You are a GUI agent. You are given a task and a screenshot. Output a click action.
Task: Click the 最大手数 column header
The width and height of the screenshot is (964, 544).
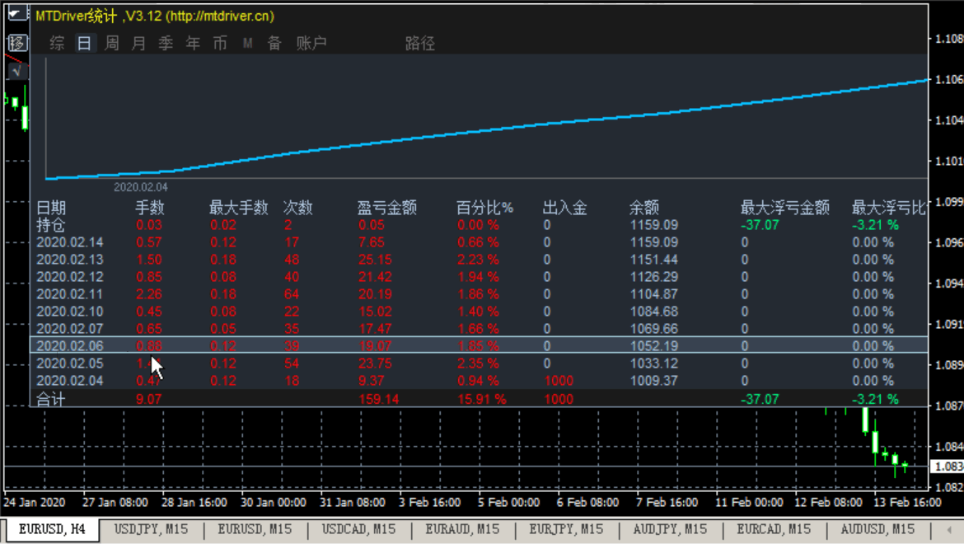coord(239,208)
